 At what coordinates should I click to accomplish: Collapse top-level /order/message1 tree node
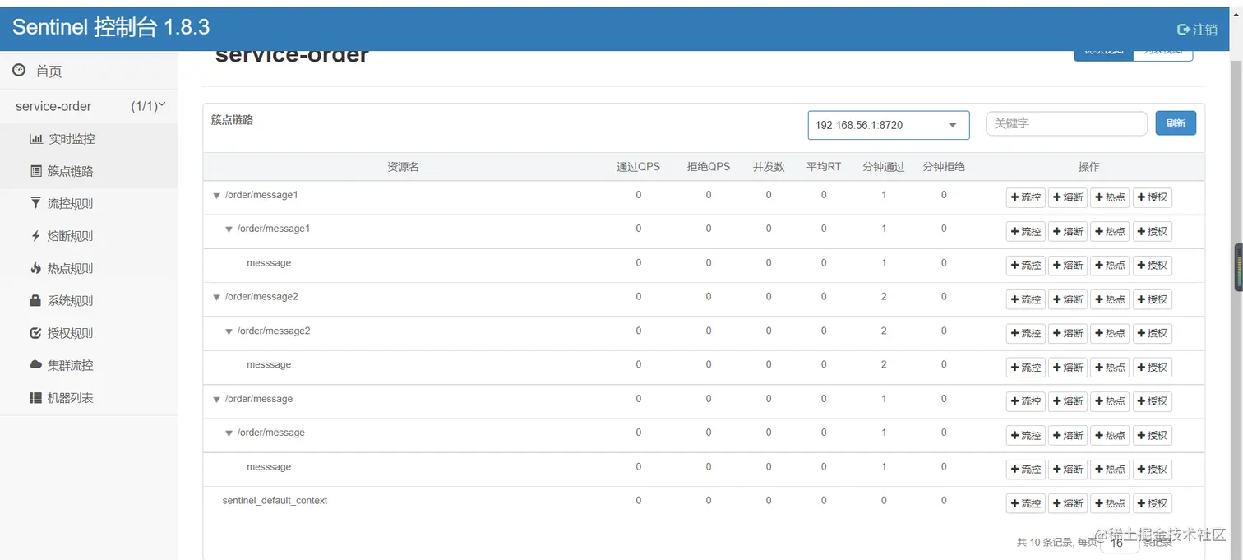[217, 196]
